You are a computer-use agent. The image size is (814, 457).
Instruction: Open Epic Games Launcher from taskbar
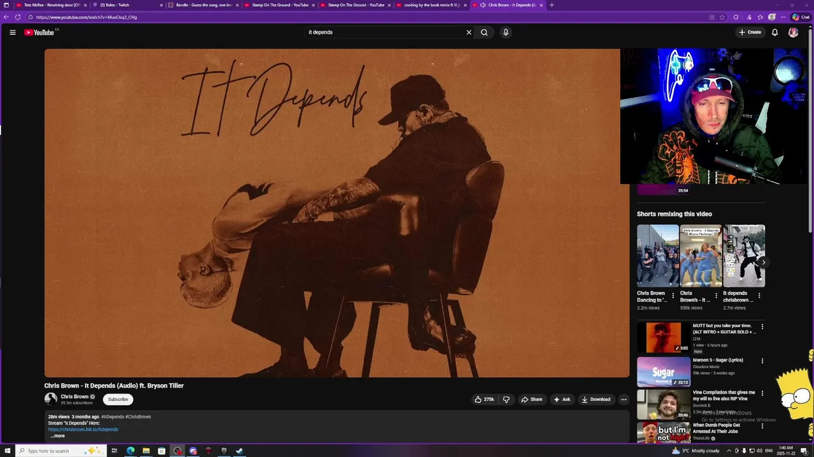click(224, 451)
